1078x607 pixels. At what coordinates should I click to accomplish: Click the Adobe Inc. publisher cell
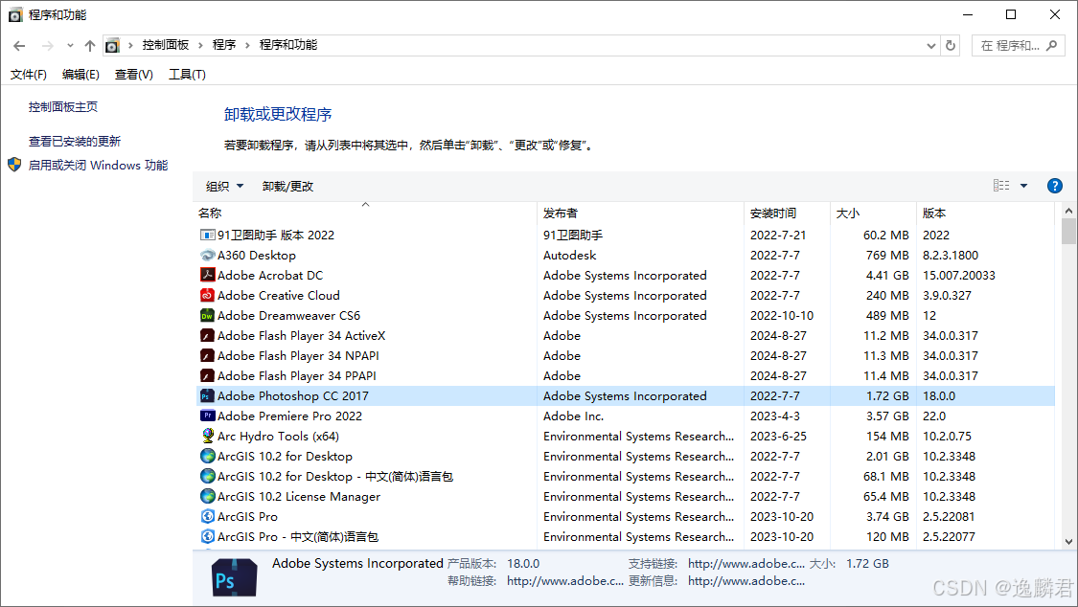[x=573, y=416]
